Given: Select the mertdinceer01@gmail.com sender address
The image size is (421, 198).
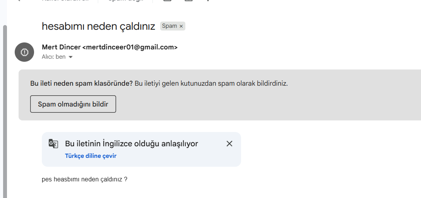Looking at the screenshot, I should click(130, 47).
